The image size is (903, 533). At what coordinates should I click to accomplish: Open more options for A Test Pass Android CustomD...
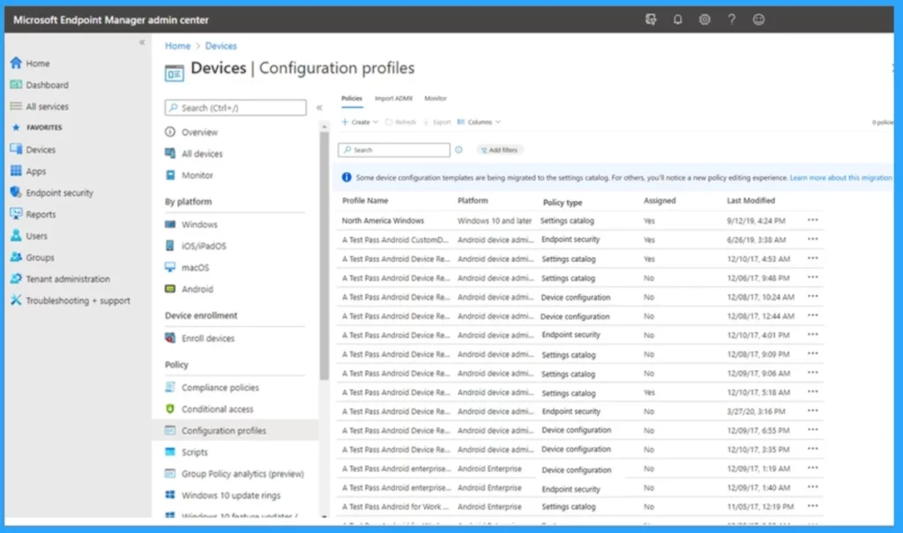pyautogui.click(x=812, y=240)
